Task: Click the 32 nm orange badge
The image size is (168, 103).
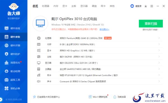Action: [108, 38]
